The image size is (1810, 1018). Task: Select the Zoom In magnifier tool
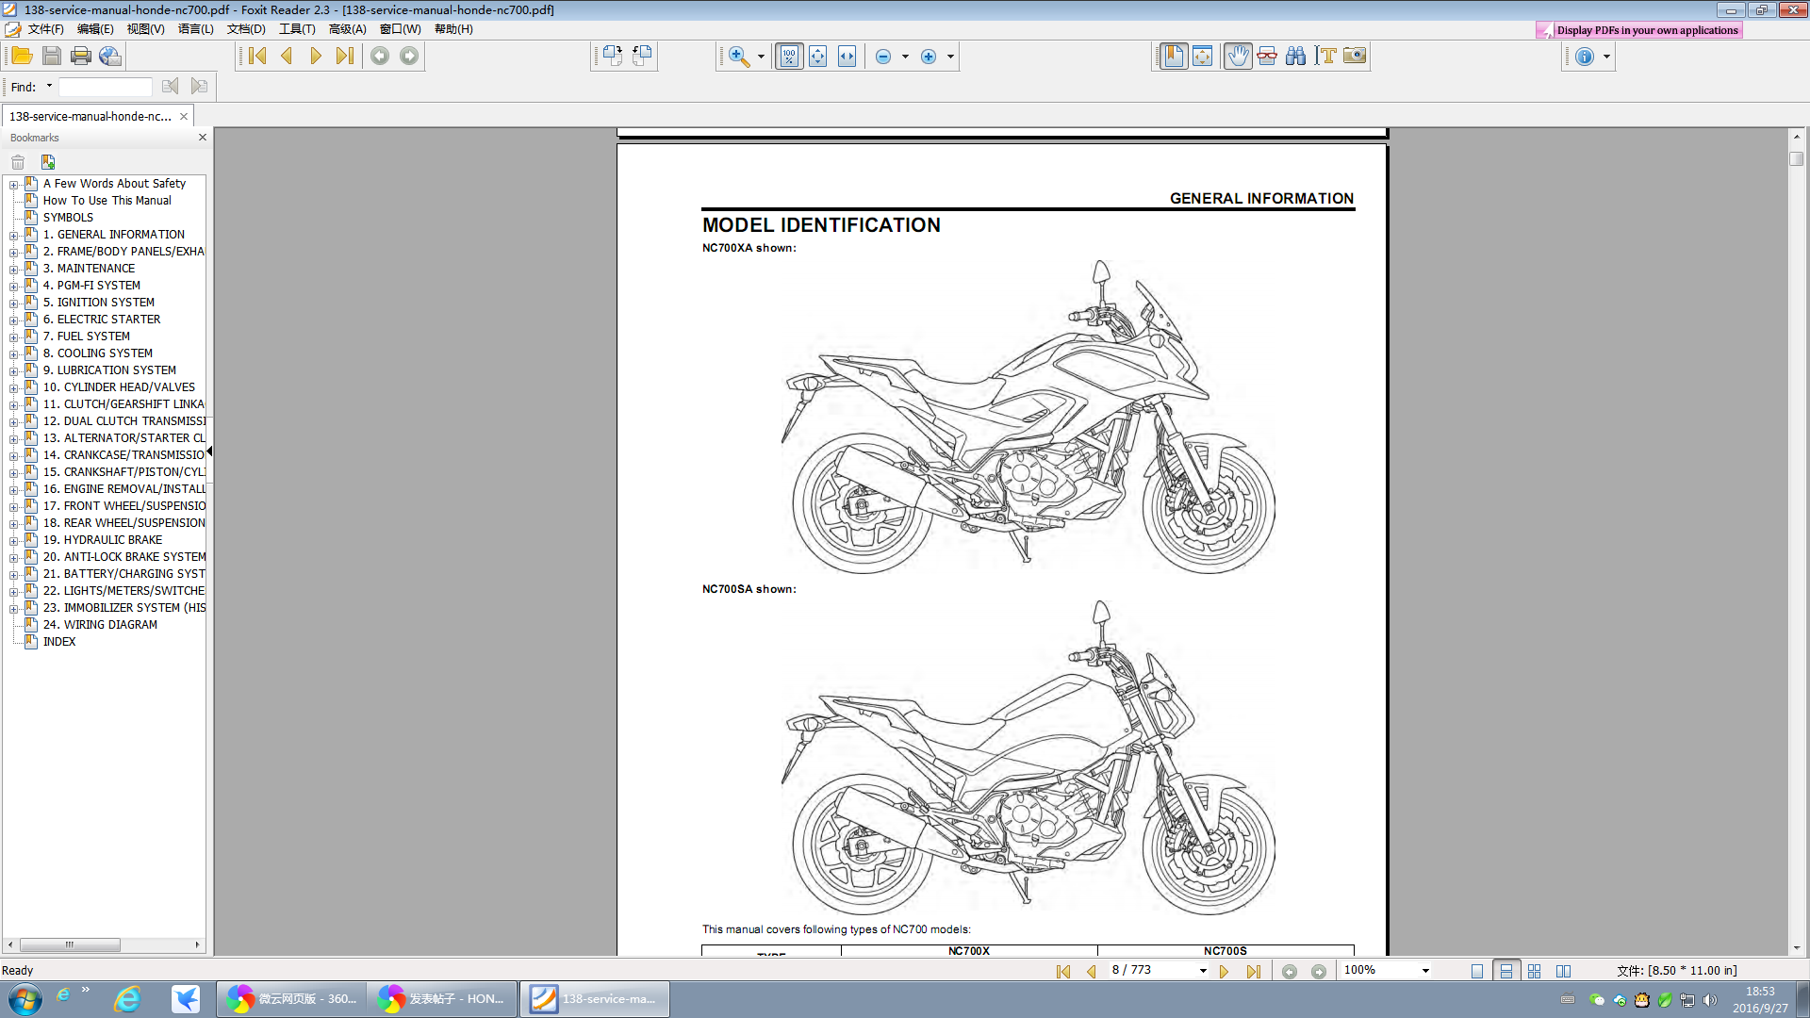tap(739, 57)
